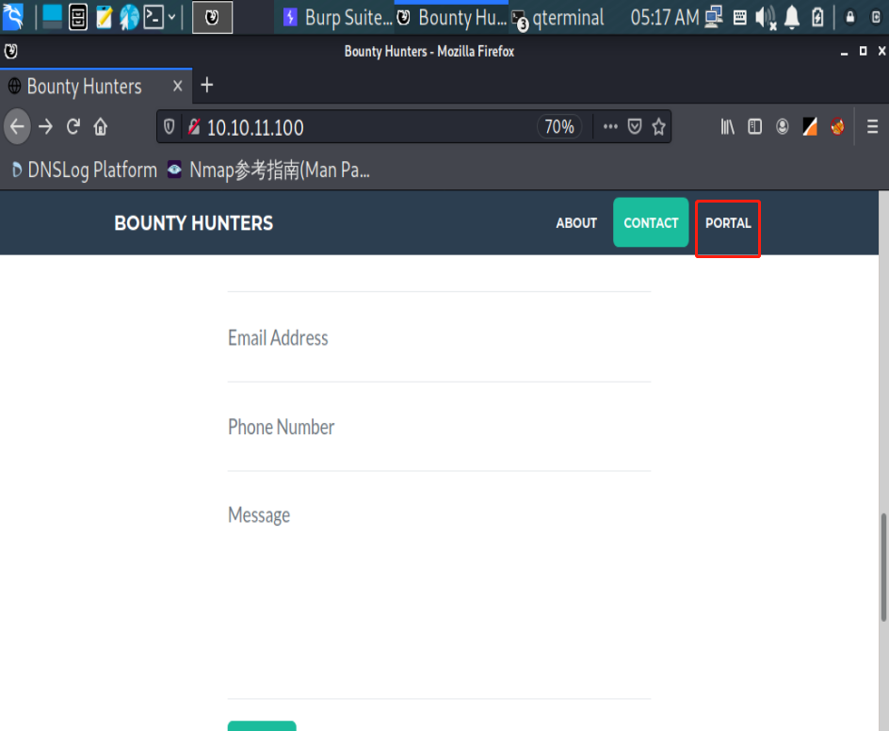
Task: Click the page vertical scrollbar thumb
Action: (x=883, y=567)
